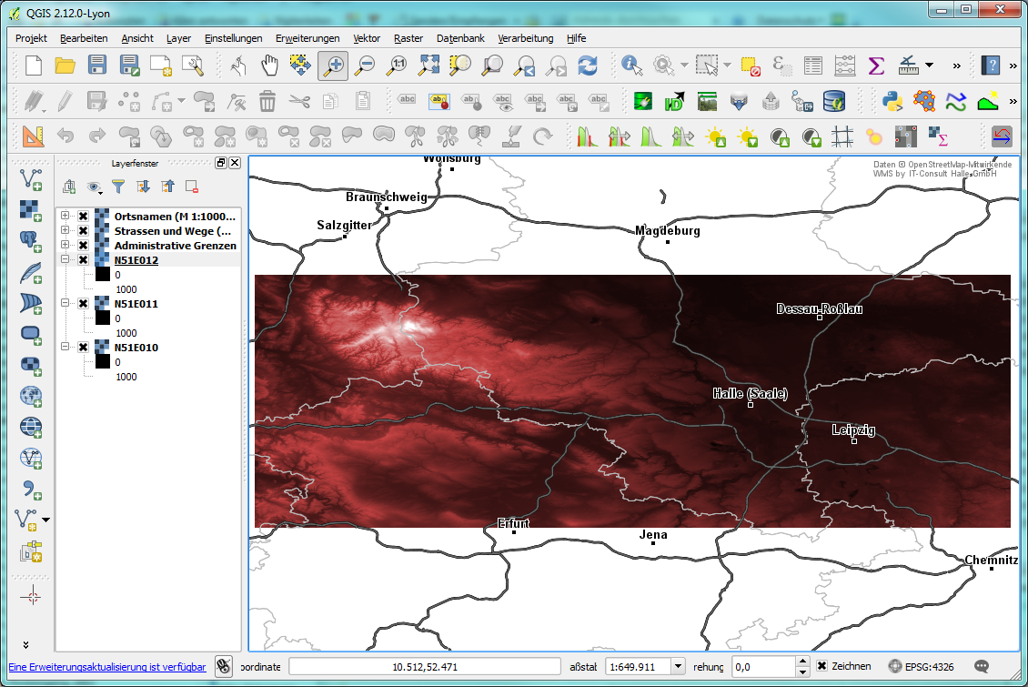Viewport: 1028px width, 687px height.
Task: Toggle the Zeichnen render checkbox
Action: pyautogui.click(x=821, y=666)
